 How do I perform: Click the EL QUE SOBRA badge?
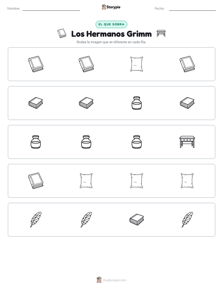tap(111, 24)
